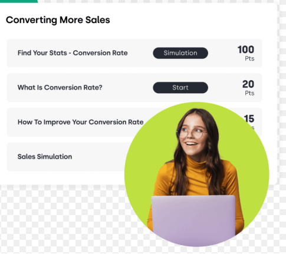Click the Pts label under 20
Image resolution: width=286 pixels, height=254 pixels.
(249, 93)
